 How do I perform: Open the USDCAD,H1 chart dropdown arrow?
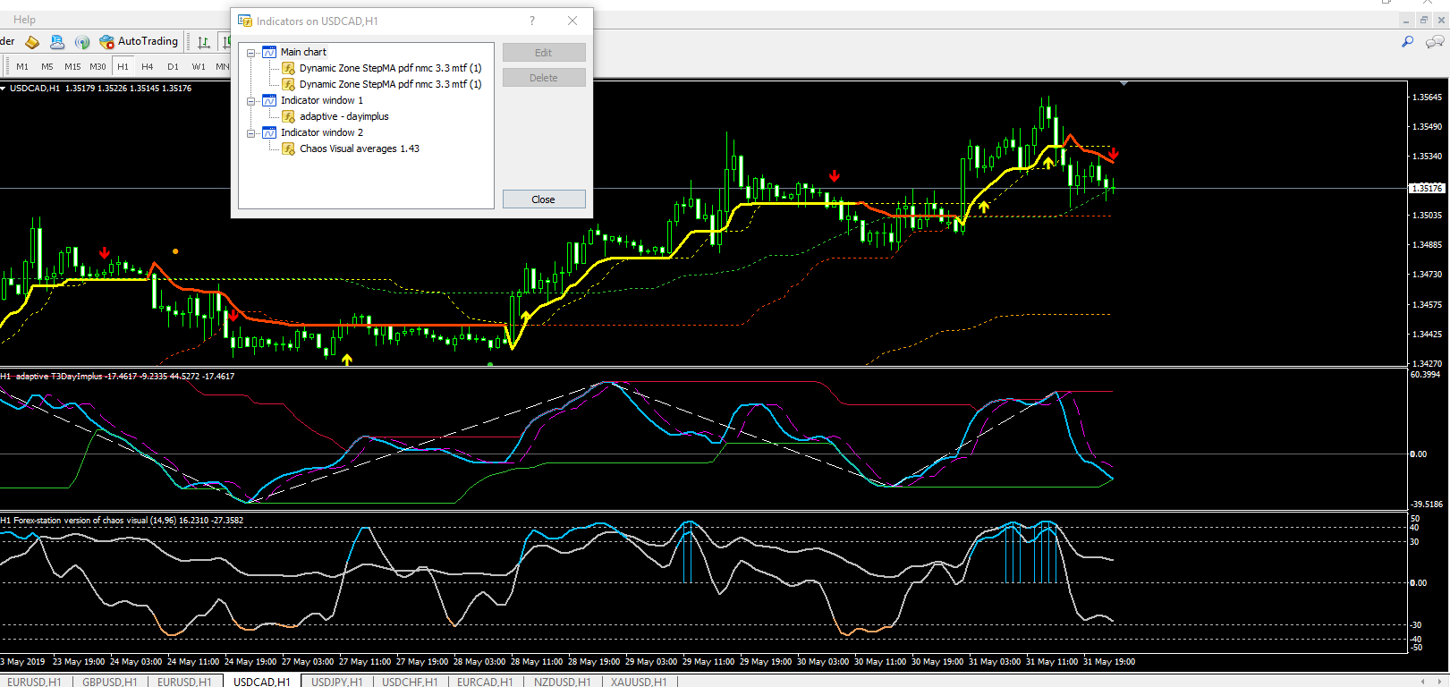coord(4,88)
